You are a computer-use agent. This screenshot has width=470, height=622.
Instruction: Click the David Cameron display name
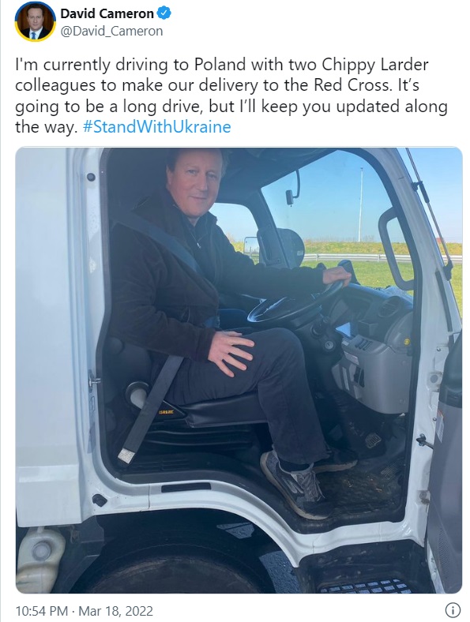click(x=107, y=13)
